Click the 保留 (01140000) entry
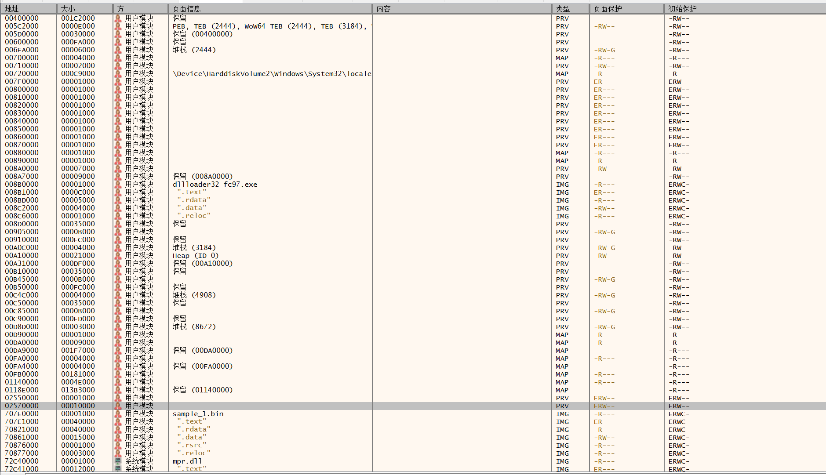This screenshot has width=826, height=475. tap(203, 390)
